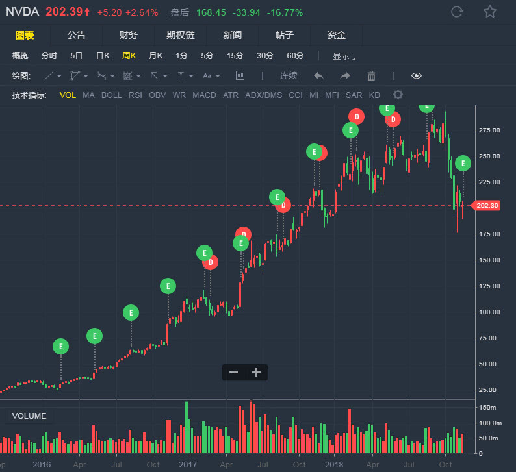Expand the polyline tool dropdown arrow
Image resolution: width=516 pixels, height=472 pixels.
coord(86,76)
